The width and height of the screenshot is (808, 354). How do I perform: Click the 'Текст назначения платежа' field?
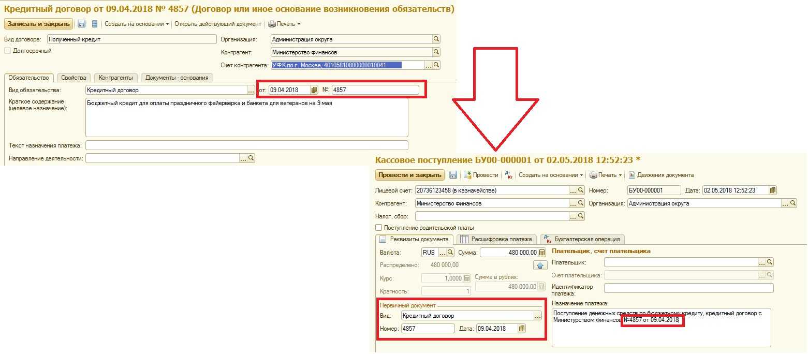247,145
